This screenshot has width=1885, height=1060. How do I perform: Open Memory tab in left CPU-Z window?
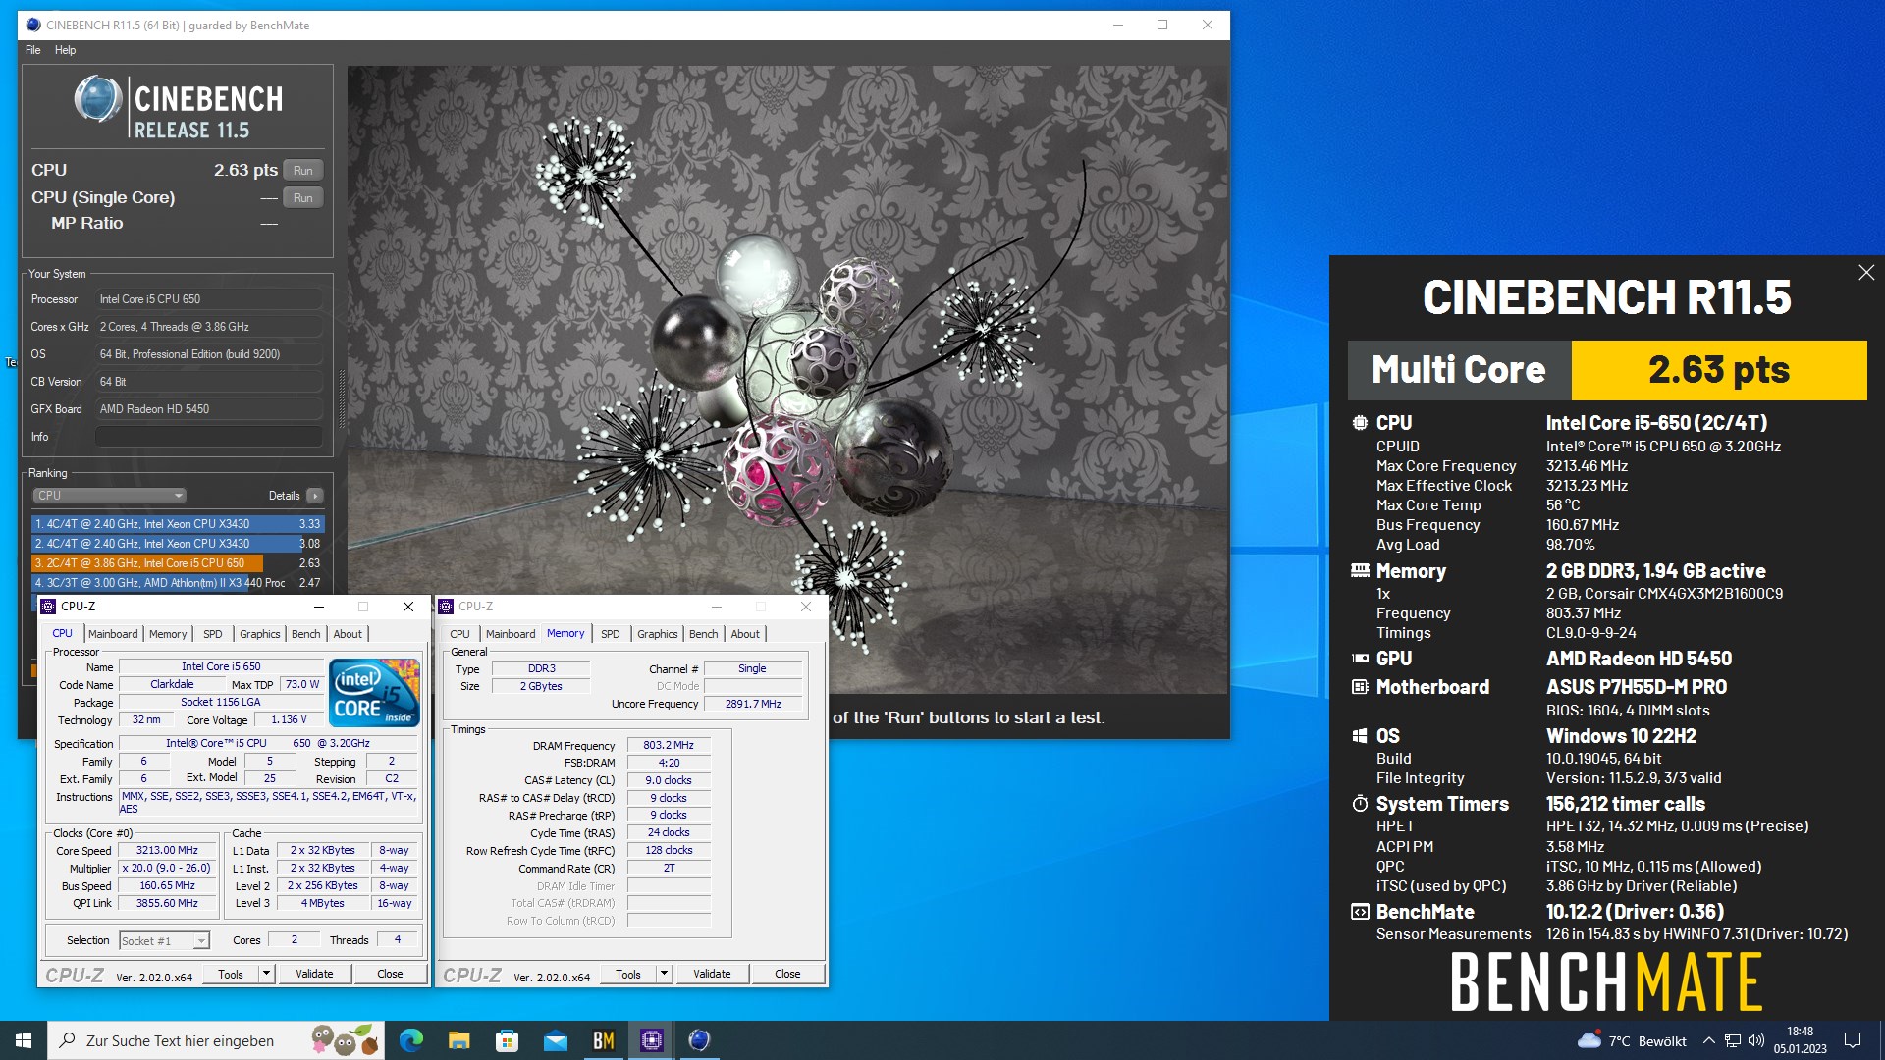coord(168,634)
